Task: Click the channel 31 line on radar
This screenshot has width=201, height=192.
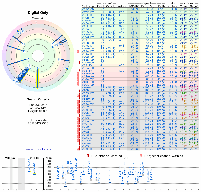Action: 65,60
